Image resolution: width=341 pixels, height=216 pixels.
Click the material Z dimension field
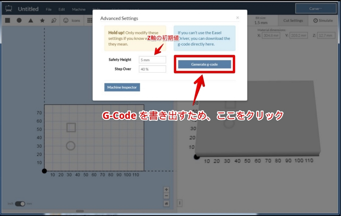(326, 35)
